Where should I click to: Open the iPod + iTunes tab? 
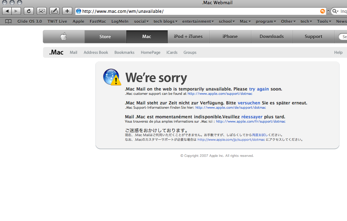[x=188, y=37]
